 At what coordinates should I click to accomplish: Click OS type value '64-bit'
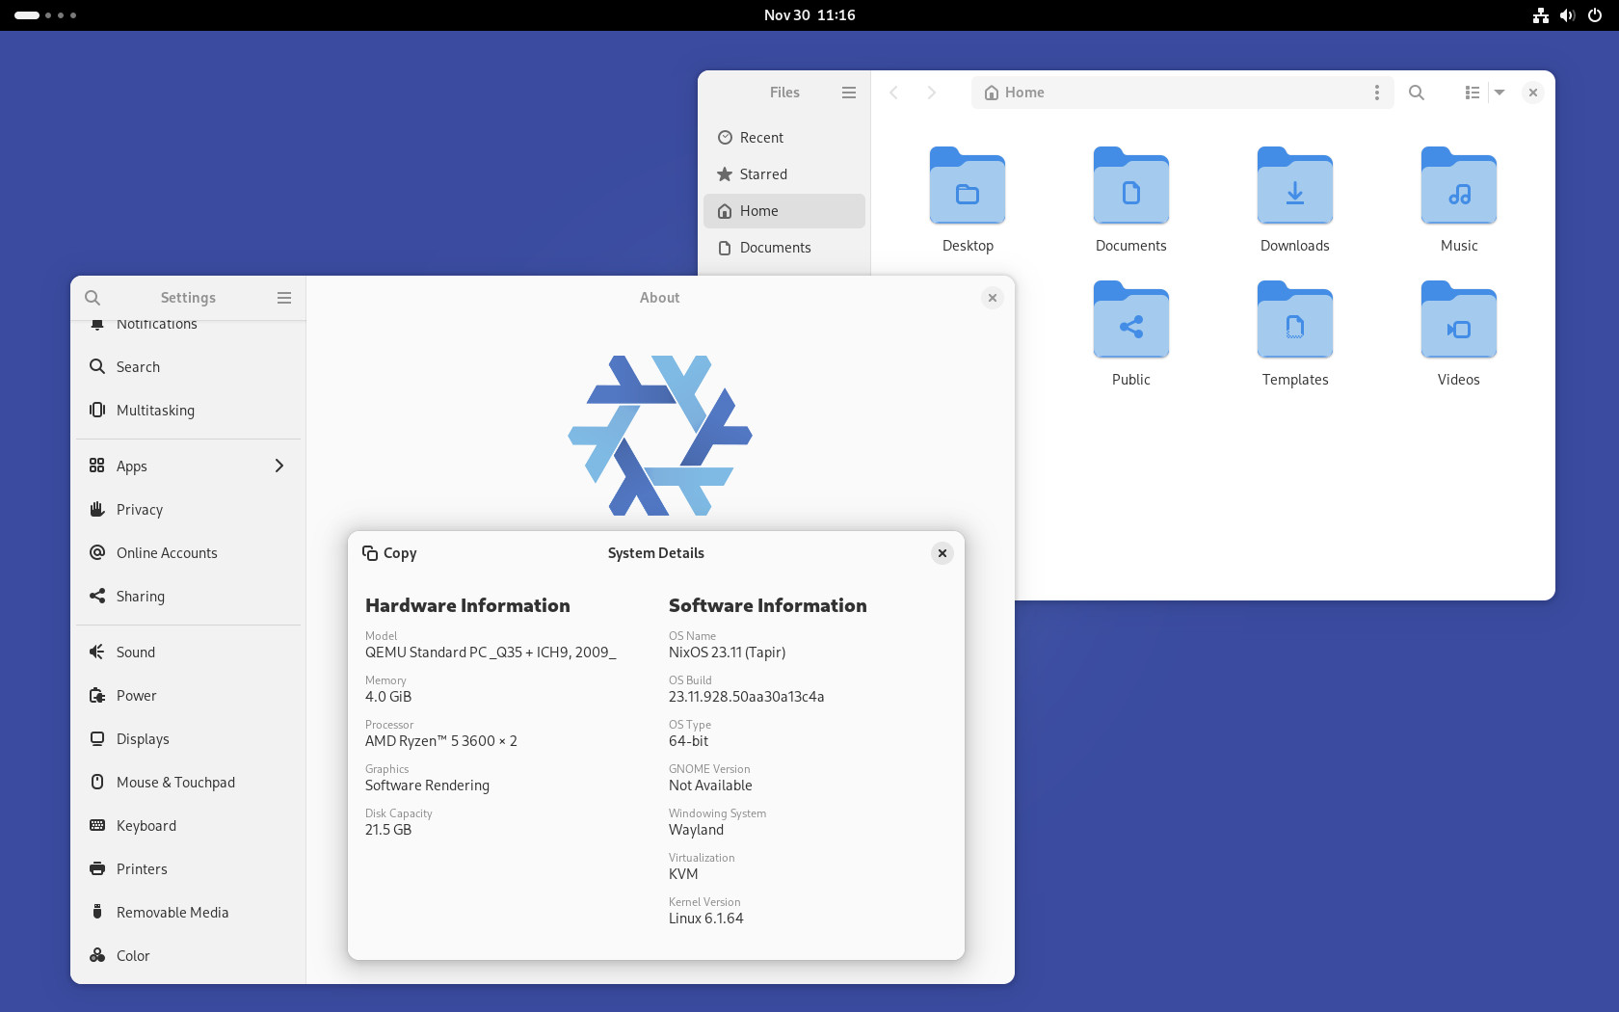point(688,741)
